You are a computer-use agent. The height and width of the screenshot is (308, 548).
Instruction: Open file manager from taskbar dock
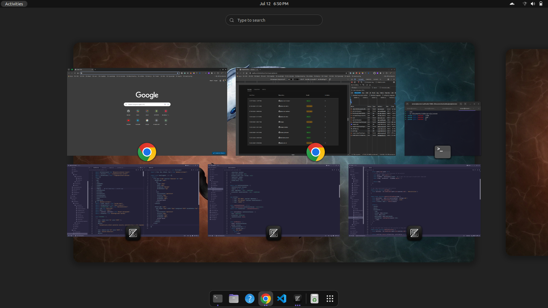click(x=233, y=299)
